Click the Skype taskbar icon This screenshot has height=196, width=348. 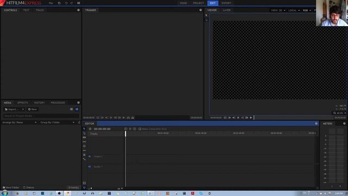click(201, 193)
